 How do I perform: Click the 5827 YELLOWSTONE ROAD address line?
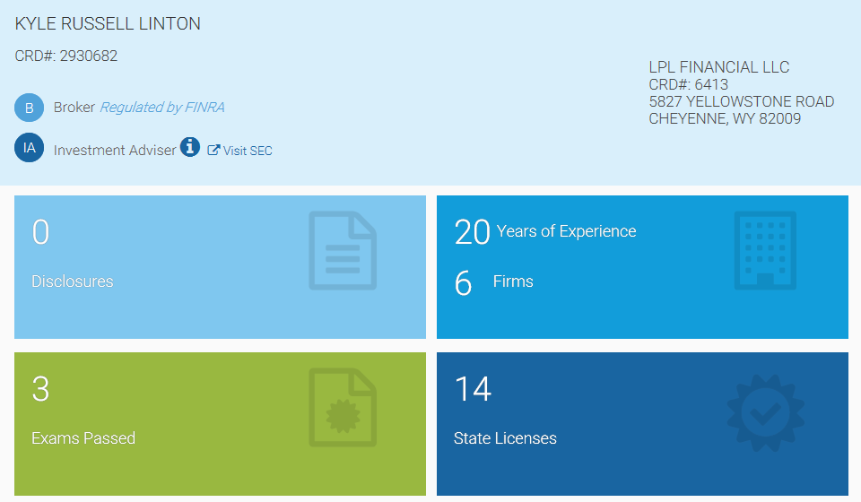point(742,101)
